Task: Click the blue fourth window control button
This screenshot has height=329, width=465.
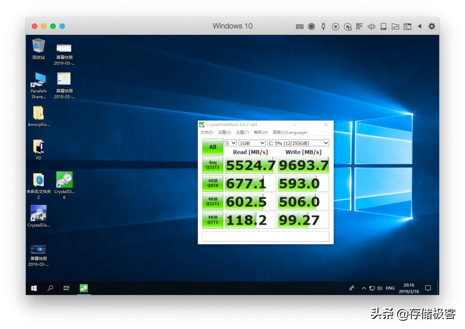Action: [62, 26]
